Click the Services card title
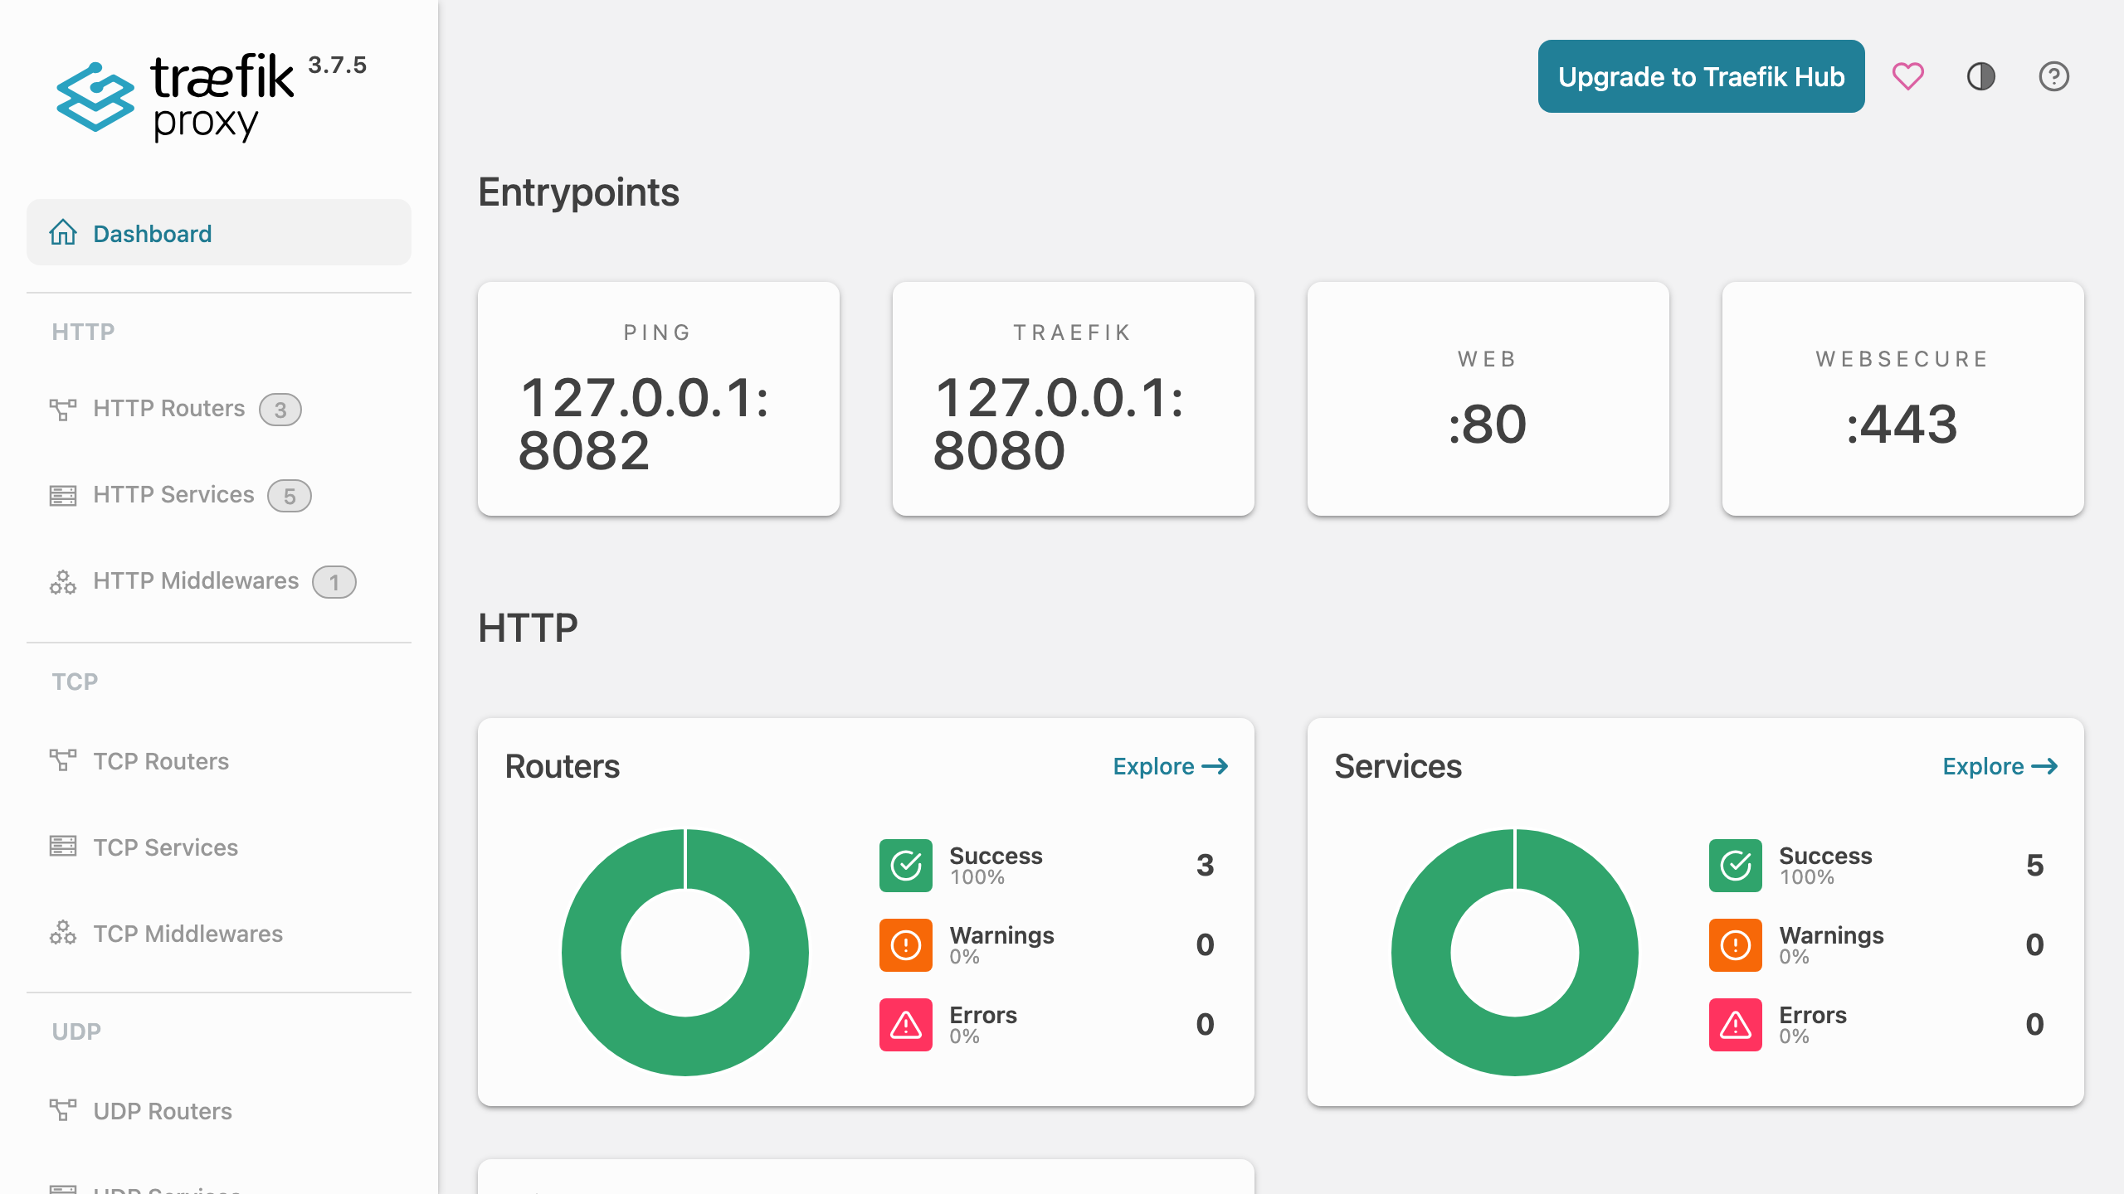 click(1398, 766)
